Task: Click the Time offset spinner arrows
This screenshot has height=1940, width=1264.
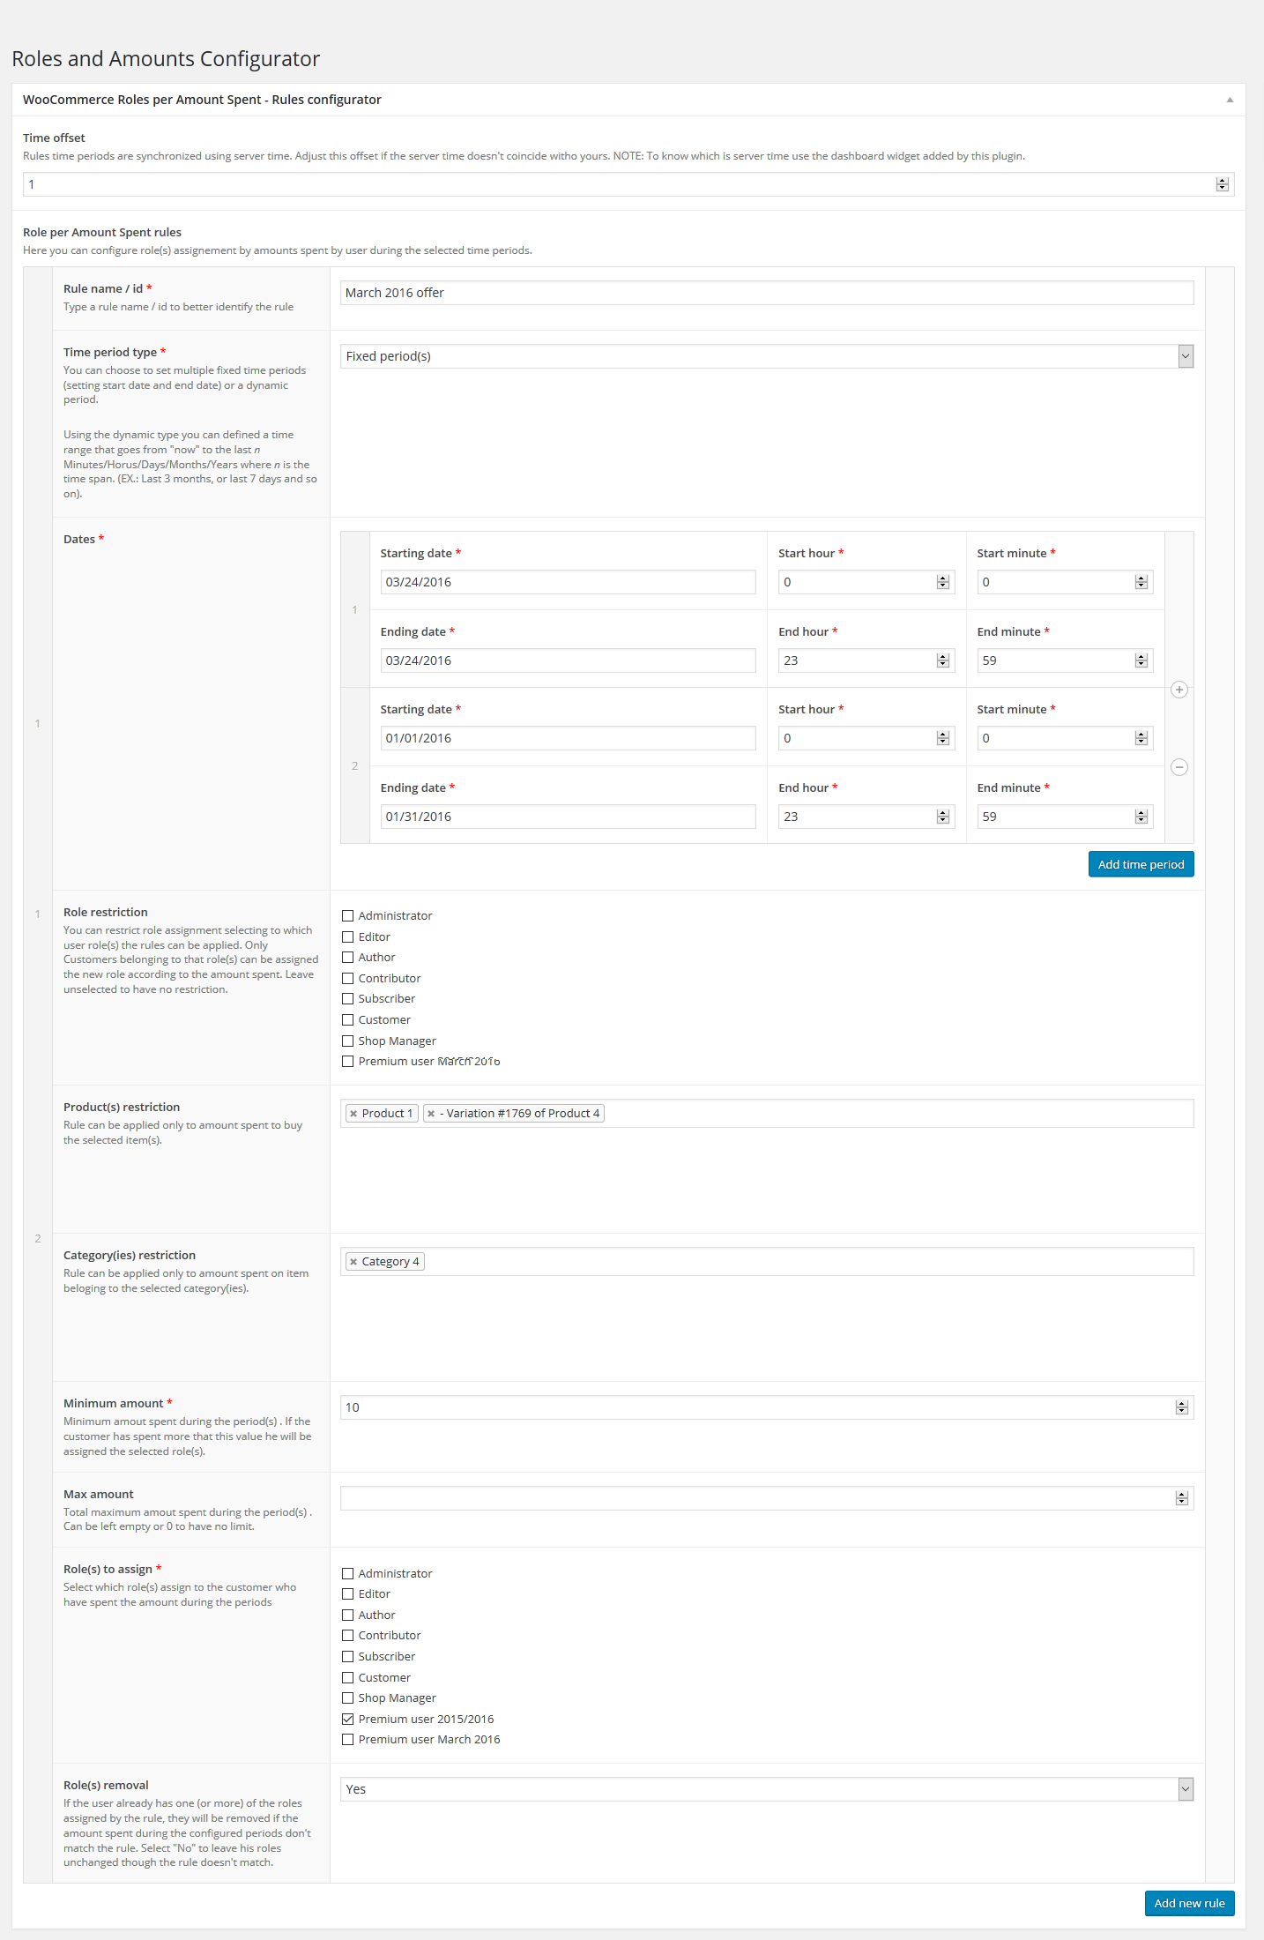Action: point(1222,184)
